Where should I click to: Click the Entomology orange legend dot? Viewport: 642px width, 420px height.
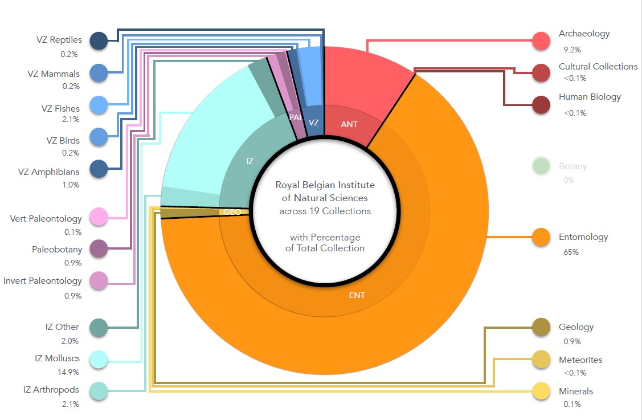[x=540, y=236]
